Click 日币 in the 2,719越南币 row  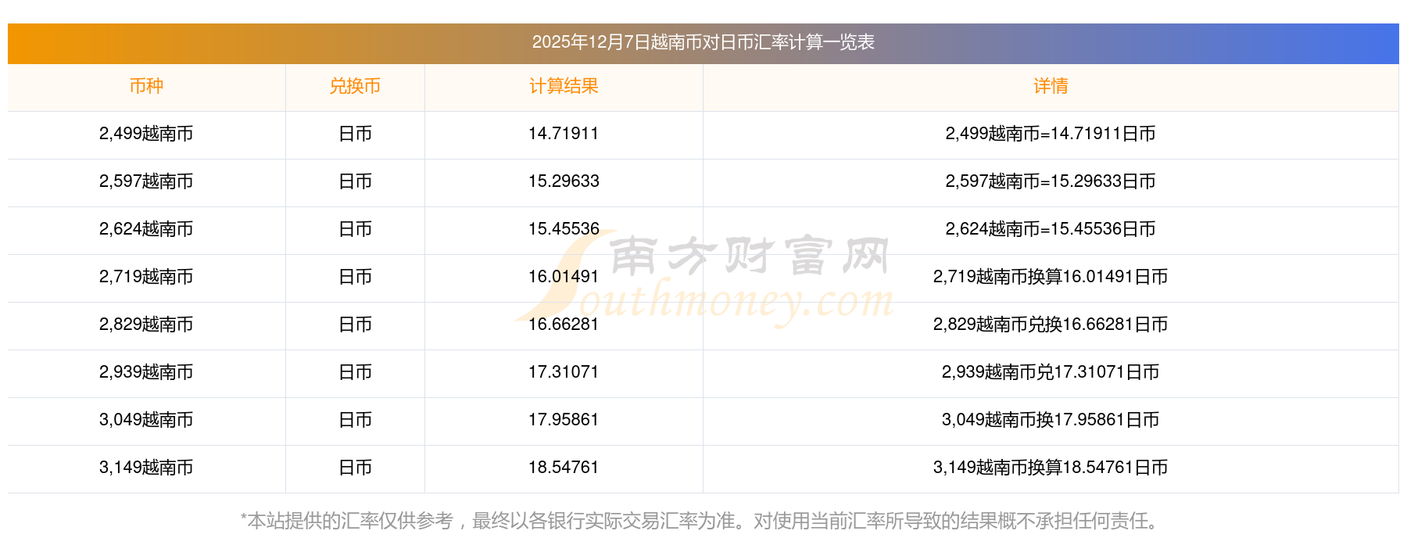point(355,277)
